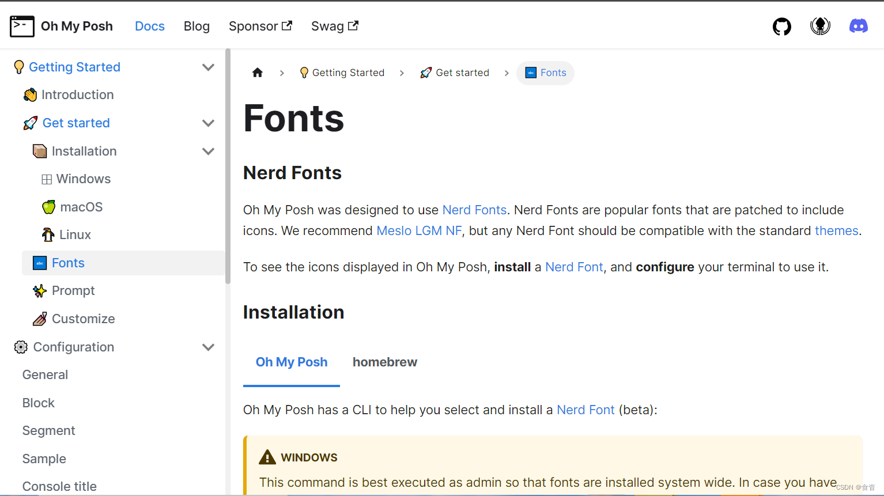The height and width of the screenshot is (496, 884).
Task: Open the GitHub repository icon
Action: (x=782, y=26)
